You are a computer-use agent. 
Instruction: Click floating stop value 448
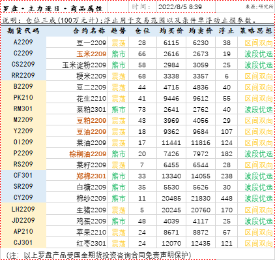point(227,199)
